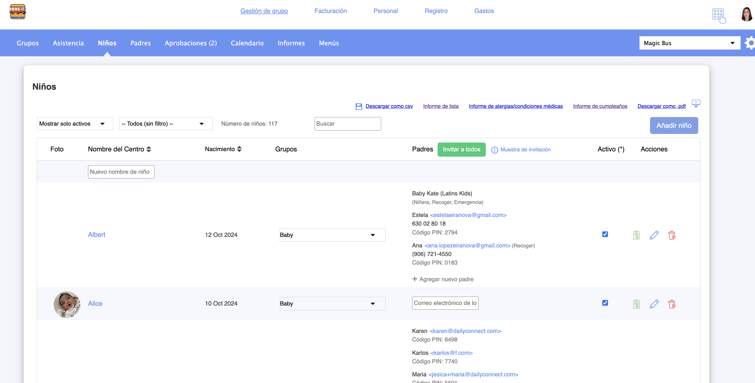Click Albert's green report clipboard icon
755x383 pixels.
point(636,235)
